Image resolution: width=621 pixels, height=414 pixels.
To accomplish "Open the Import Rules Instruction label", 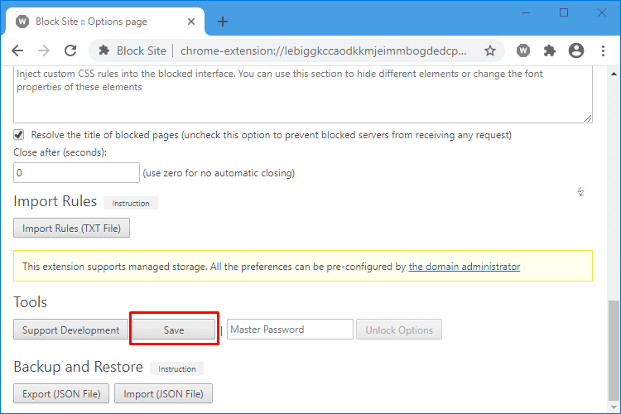I will [x=131, y=203].
